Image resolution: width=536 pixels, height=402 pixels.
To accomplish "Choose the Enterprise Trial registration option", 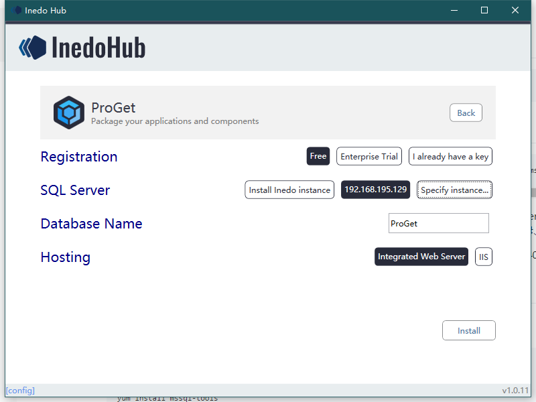I will click(369, 156).
